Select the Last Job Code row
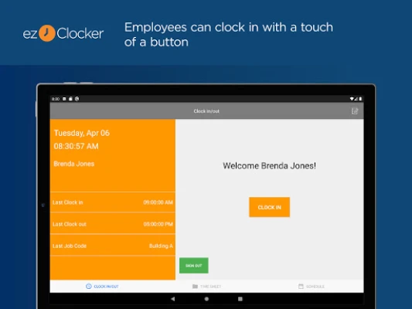 tap(112, 246)
